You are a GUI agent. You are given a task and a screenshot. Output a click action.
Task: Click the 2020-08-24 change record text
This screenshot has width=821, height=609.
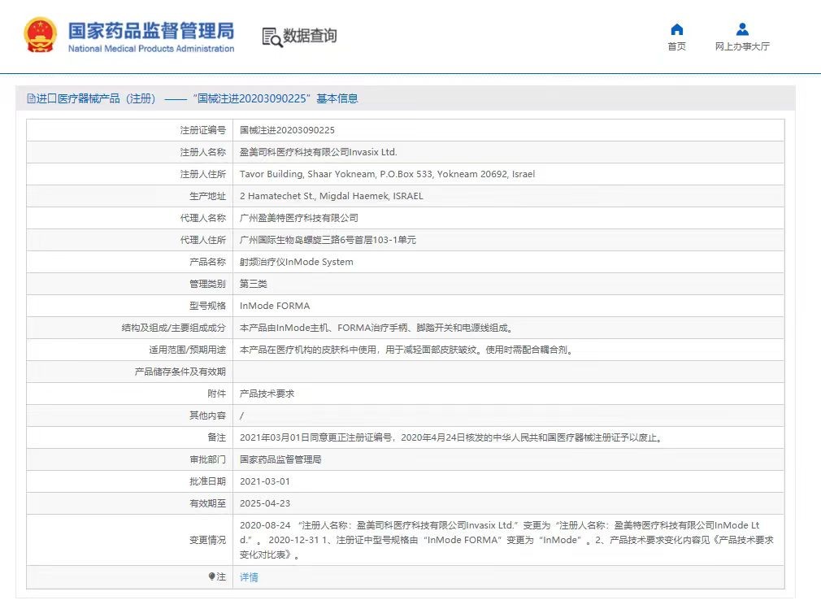point(506,540)
